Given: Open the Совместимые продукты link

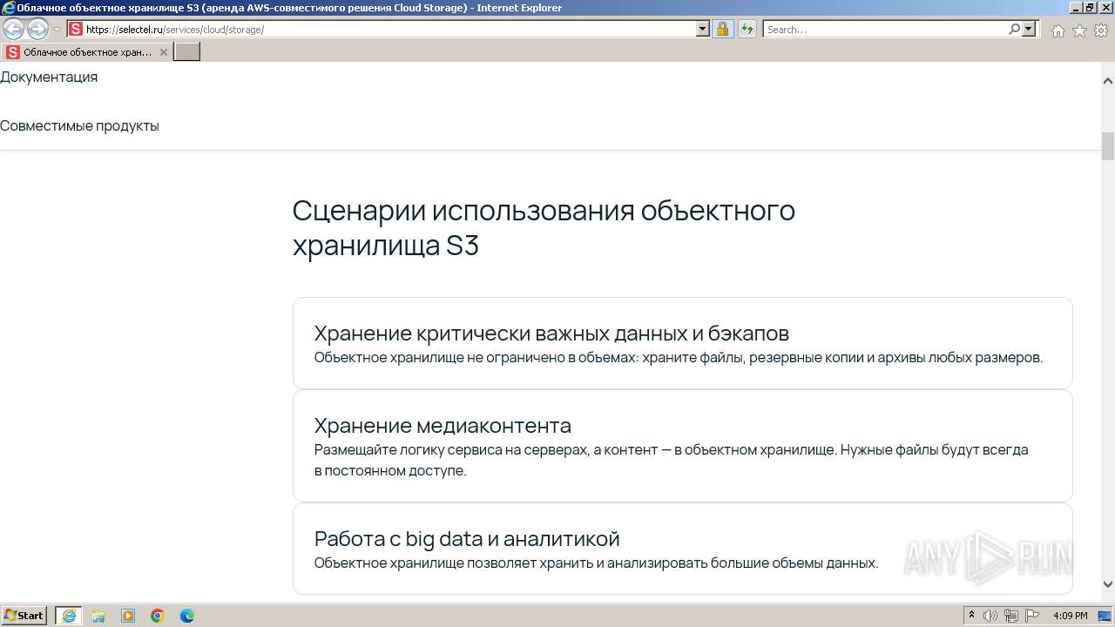Looking at the screenshot, I should coord(79,125).
